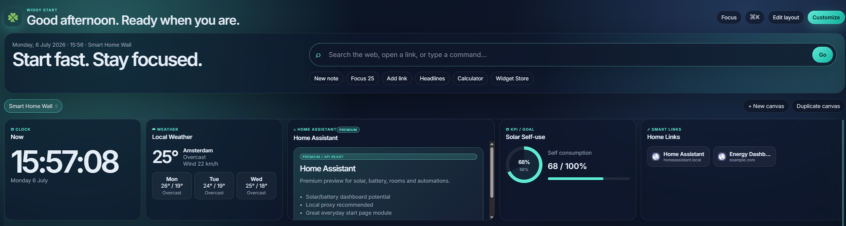
Task: Click the Weather widget cloud icon
Action: [x=154, y=129]
